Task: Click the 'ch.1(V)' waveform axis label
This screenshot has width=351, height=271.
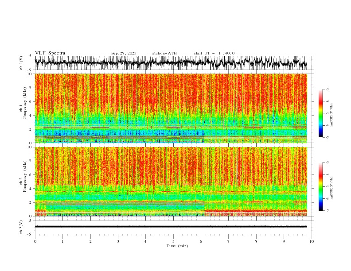Action: point(21,63)
